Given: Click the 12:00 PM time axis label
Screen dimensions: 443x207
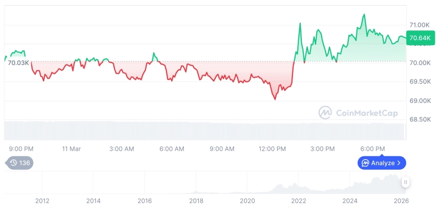Looking at the screenshot, I should tap(272, 149).
